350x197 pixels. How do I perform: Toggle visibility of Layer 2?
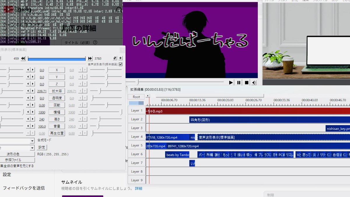coord(137,119)
